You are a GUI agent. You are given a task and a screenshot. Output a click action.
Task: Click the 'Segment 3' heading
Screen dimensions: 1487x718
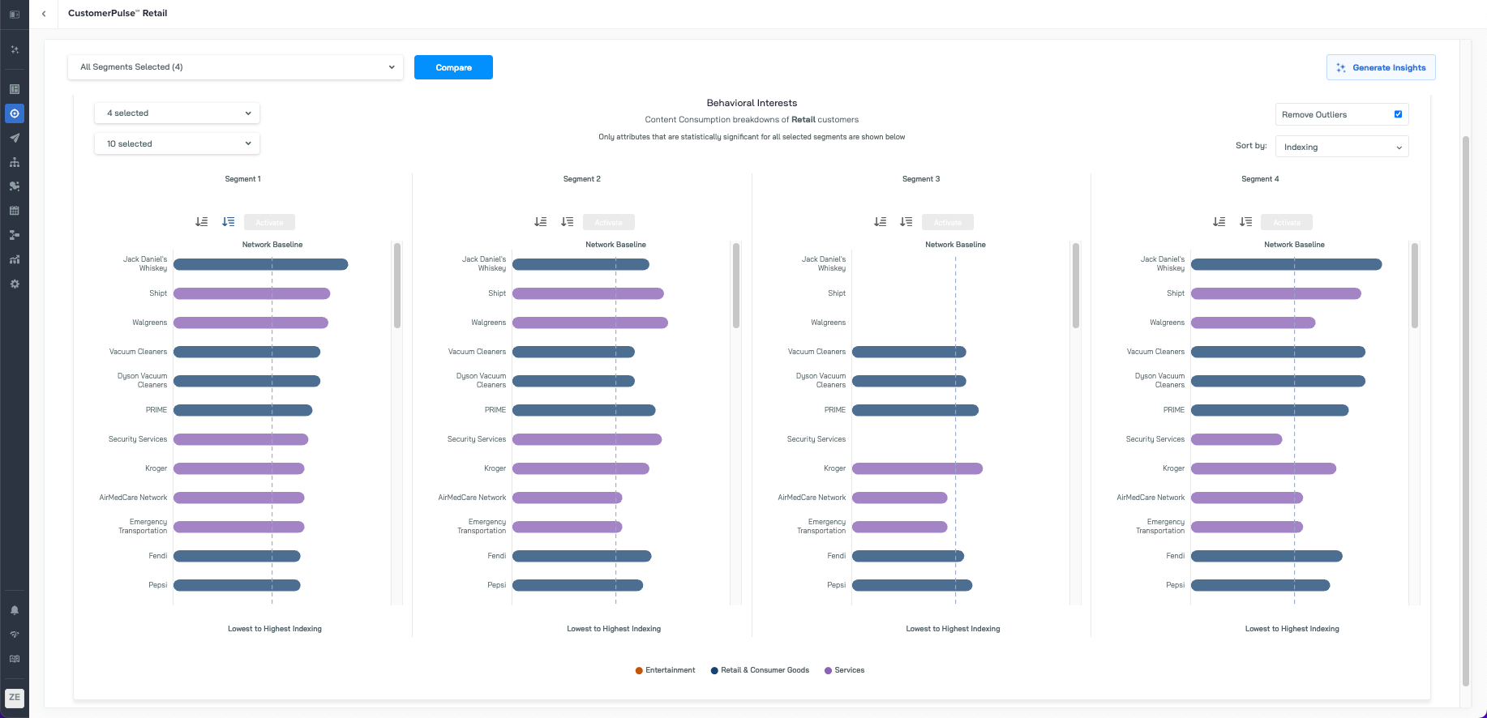921,179
